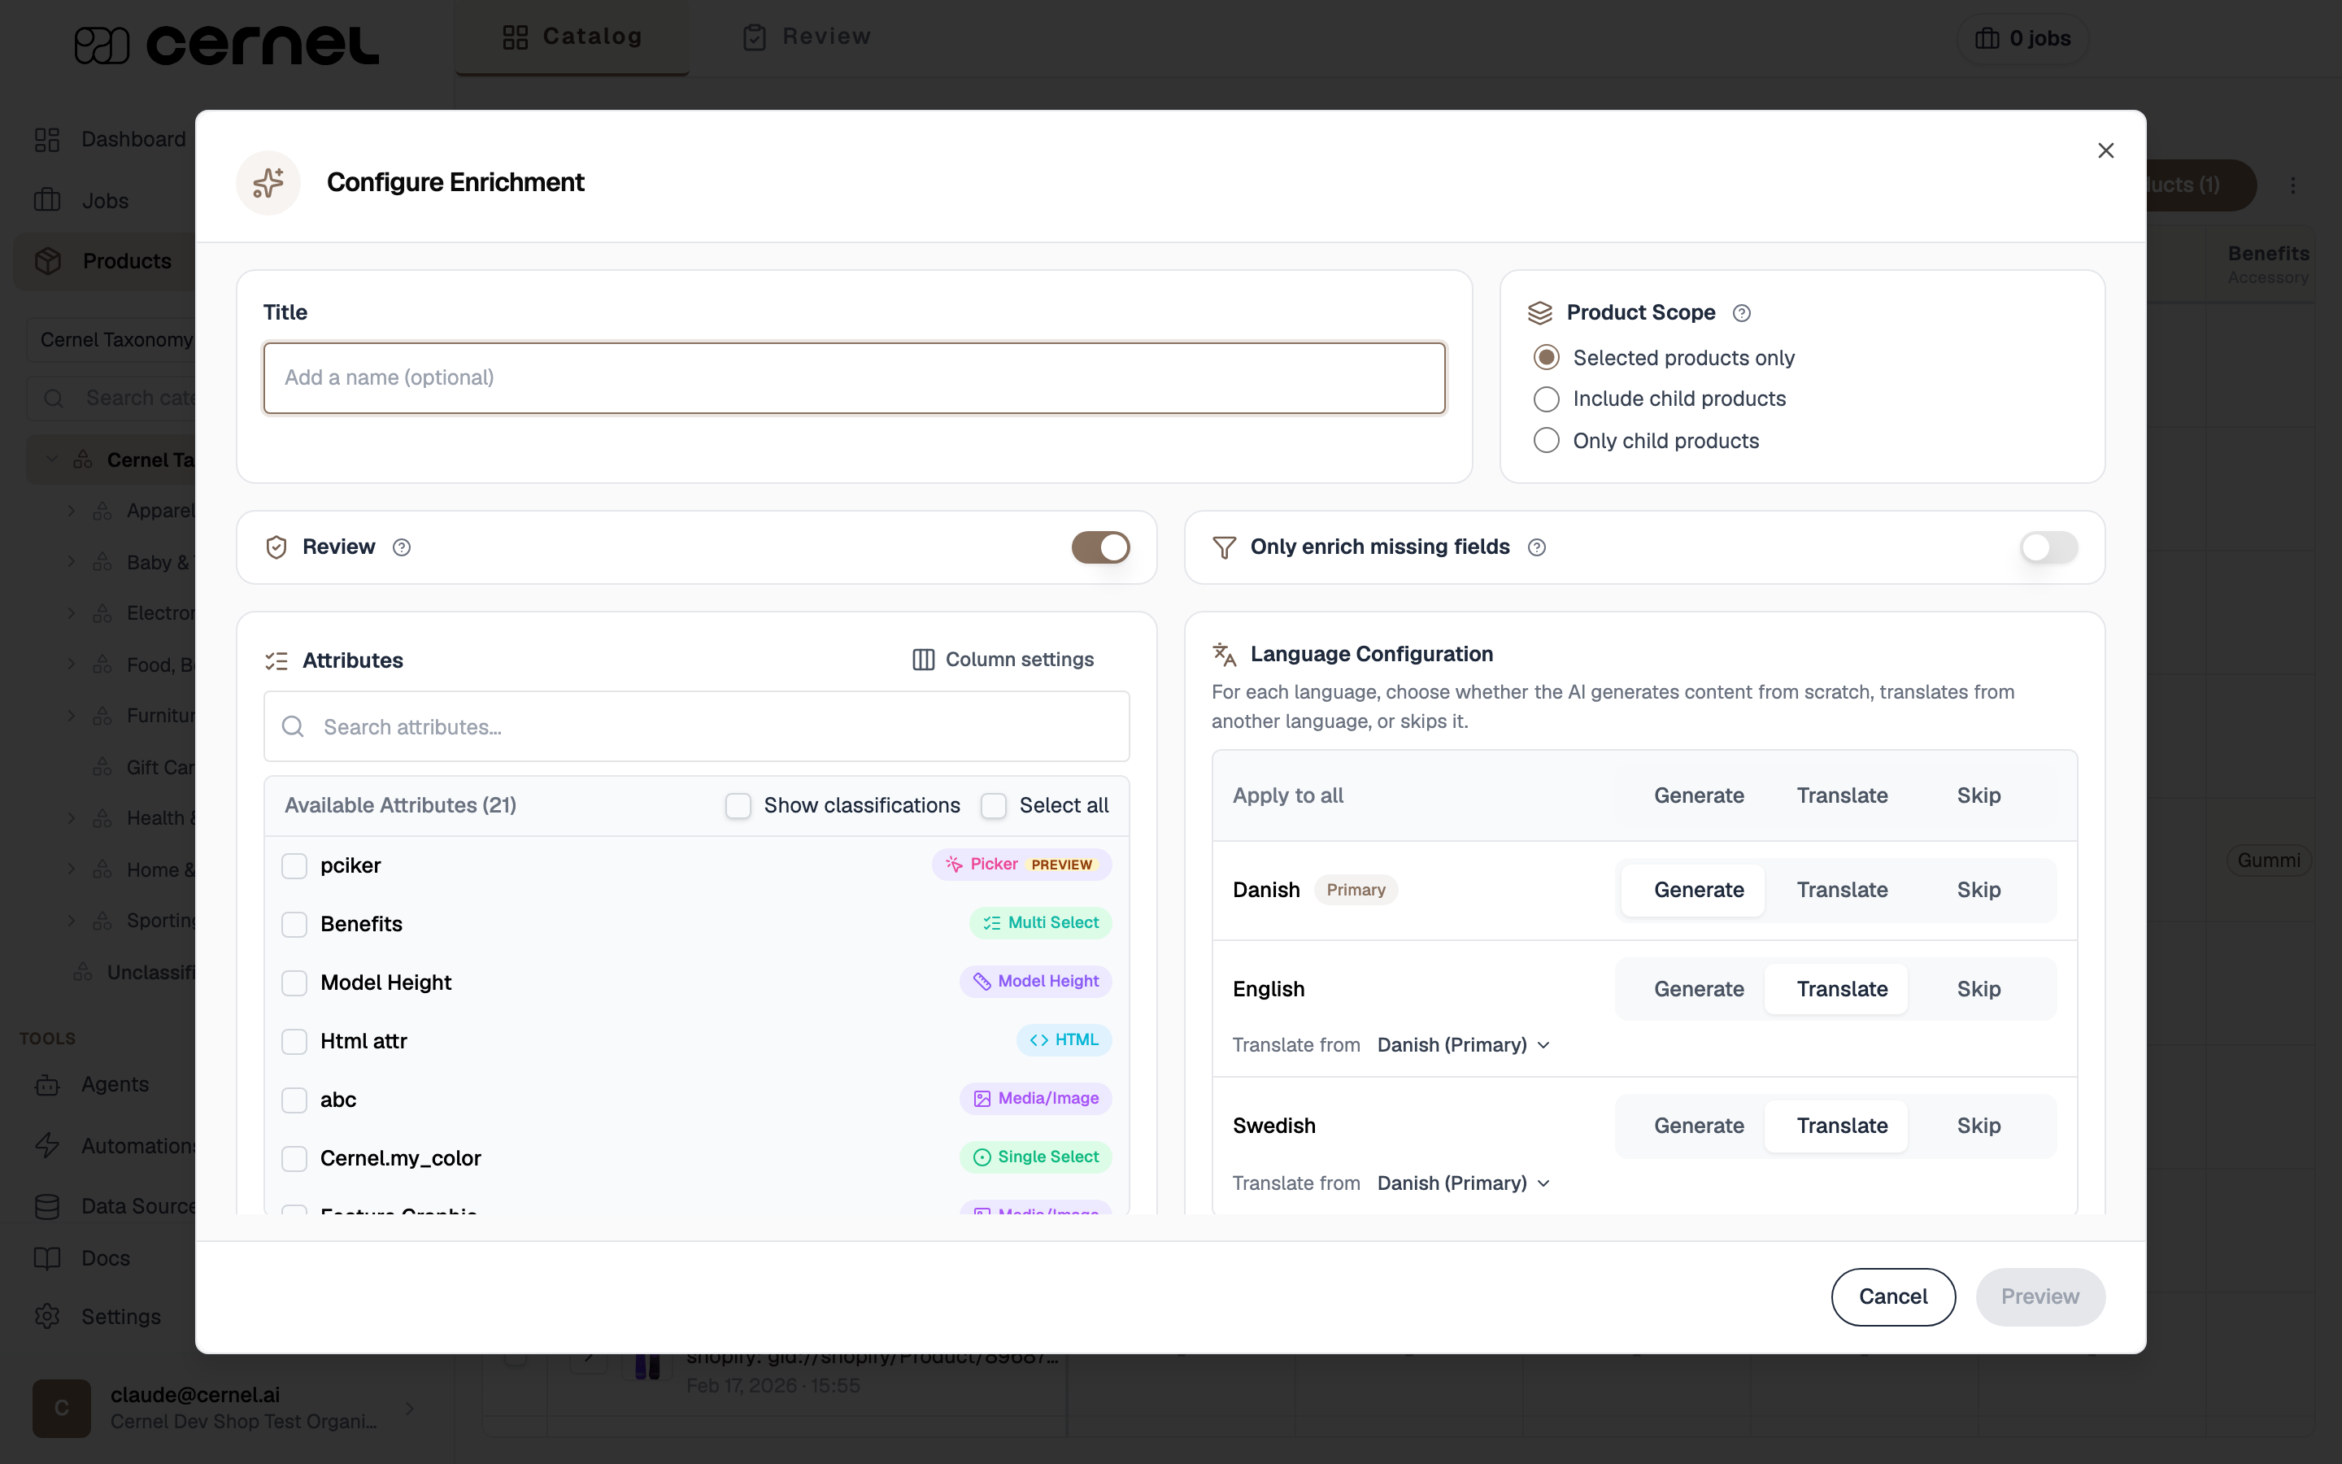Click the Settings gear icon
The width and height of the screenshot is (2342, 1464).
click(x=46, y=1317)
